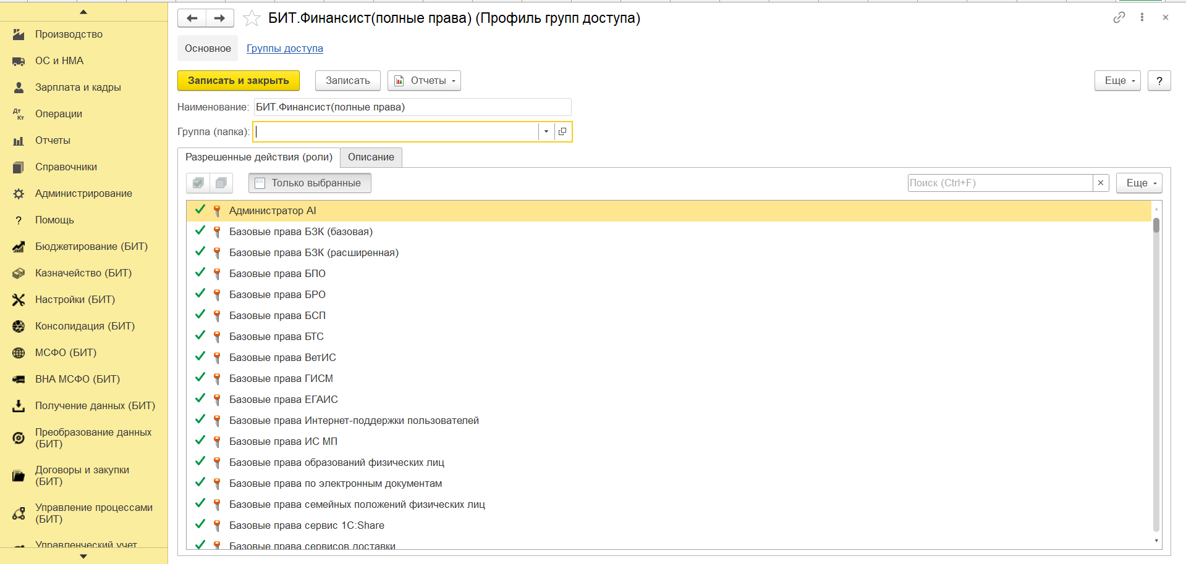Open МСФО (БИТ) globe icon
This screenshot has width=1186, height=564.
pos(19,353)
